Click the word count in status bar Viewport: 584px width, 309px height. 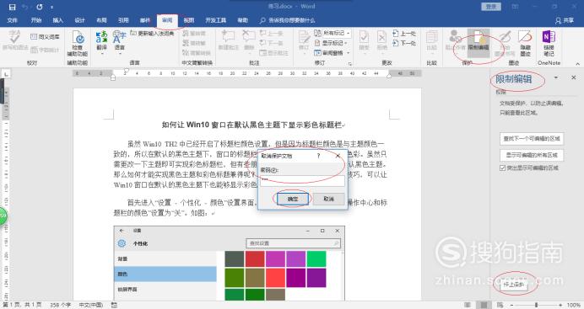60,305
